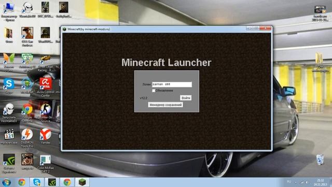The width and height of the screenshot is (332, 187).
Task: Open Street Legal Racing shortcut
Action: pyautogui.click(x=45, y=63)
